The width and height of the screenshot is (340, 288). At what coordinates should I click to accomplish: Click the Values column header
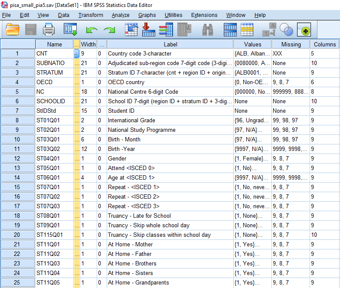click(x=252, y=44)
